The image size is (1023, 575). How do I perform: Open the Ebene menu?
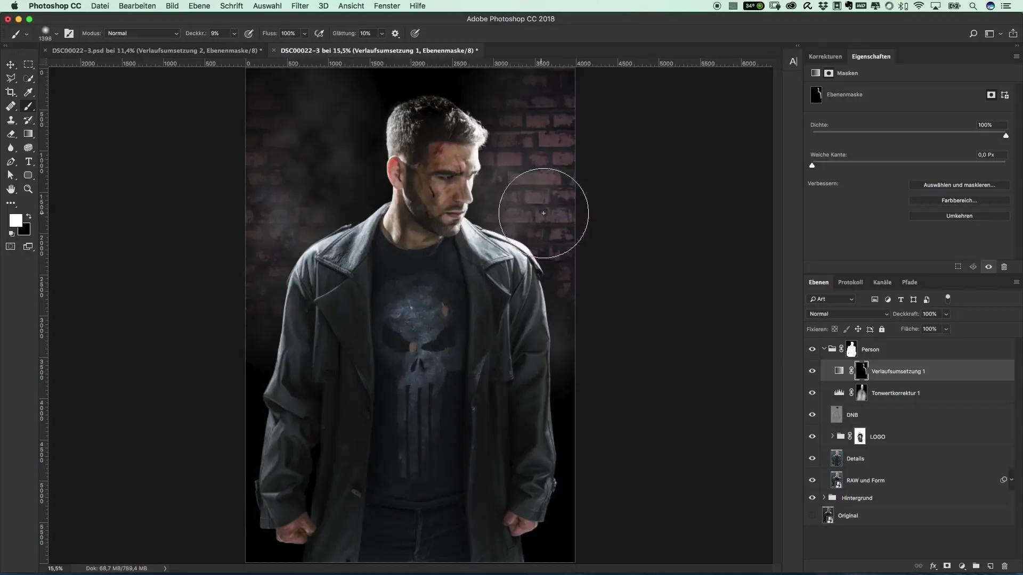(x=199, y=6)
